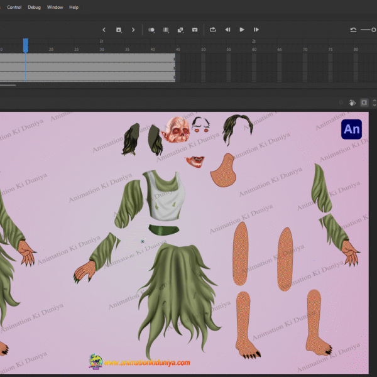This screenshot has height=377, width=377.
Task: Click the Center Stage icon
Action: 341,102
